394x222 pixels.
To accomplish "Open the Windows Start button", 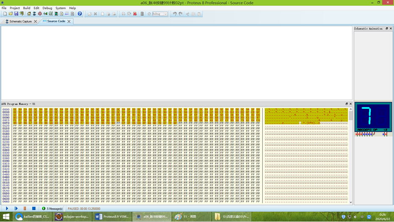I will click(x=6, y=216).
